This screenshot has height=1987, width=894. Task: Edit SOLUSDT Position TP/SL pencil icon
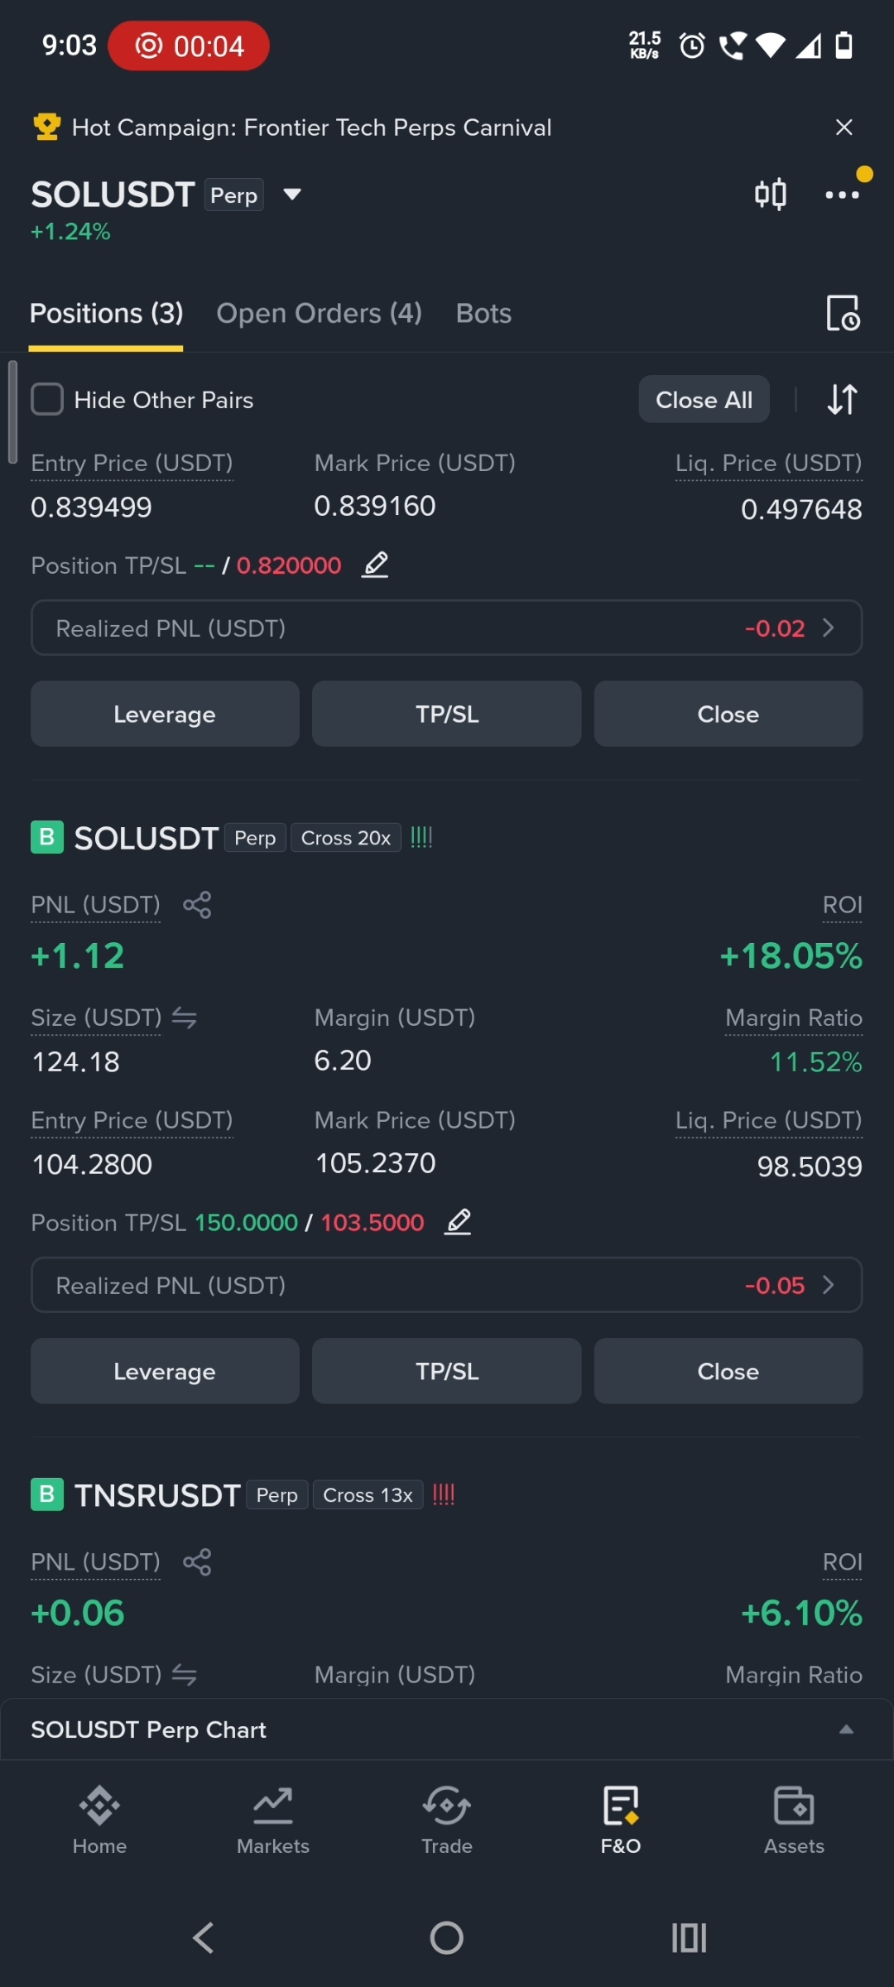pos(458,1222)
